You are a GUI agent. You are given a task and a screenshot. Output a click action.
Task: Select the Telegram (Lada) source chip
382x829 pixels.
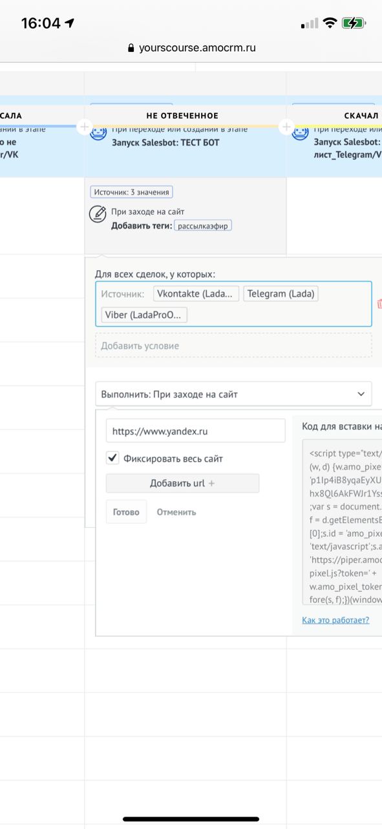pos(281,293)
